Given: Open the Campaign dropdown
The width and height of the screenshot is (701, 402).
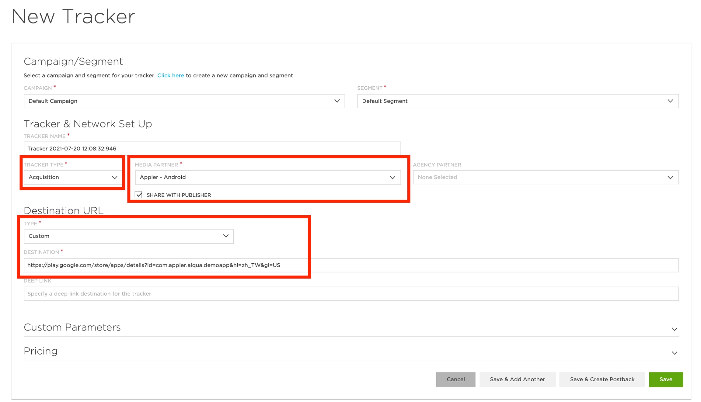Looking at the screenshot, I should (184, 101).
